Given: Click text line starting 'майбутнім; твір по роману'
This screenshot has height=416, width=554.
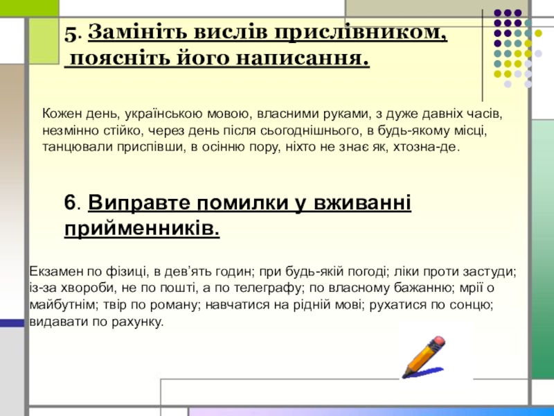Looking at the screenshot, I should tap(262, 304).
